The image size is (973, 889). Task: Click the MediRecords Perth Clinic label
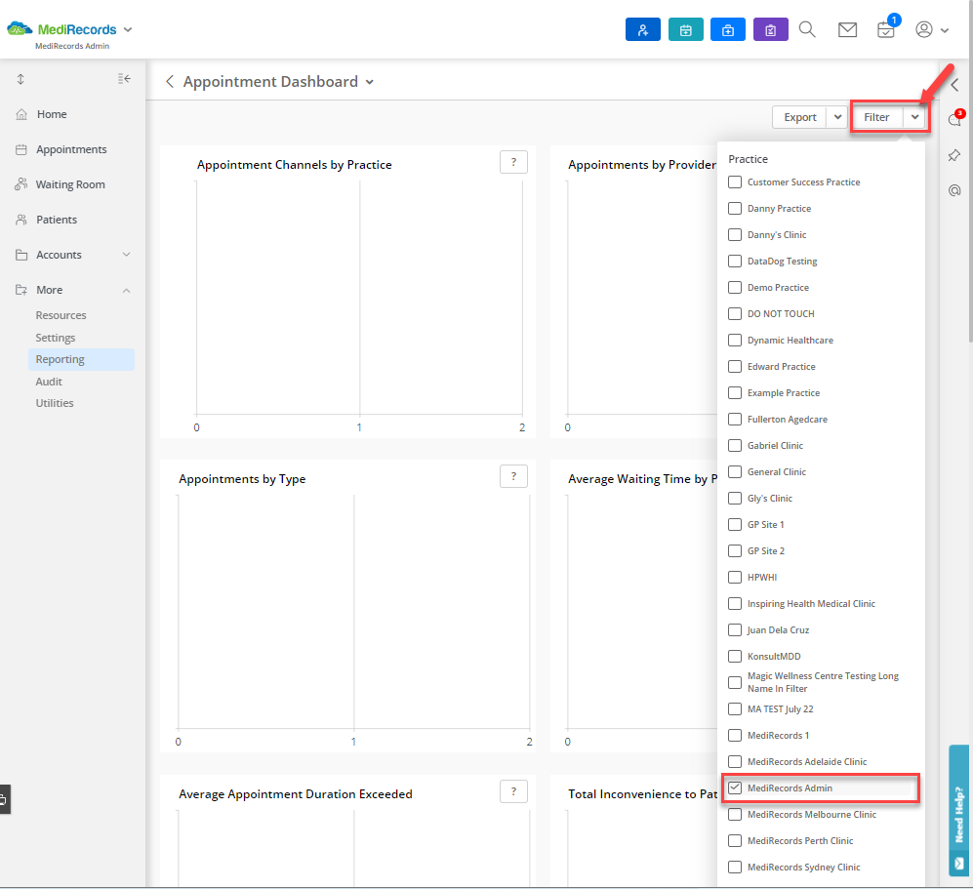click(x=800, y=841)
